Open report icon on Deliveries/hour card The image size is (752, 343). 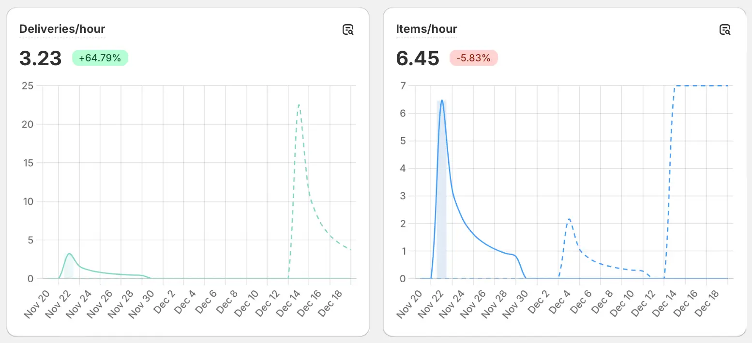click(x=348, y=29)
